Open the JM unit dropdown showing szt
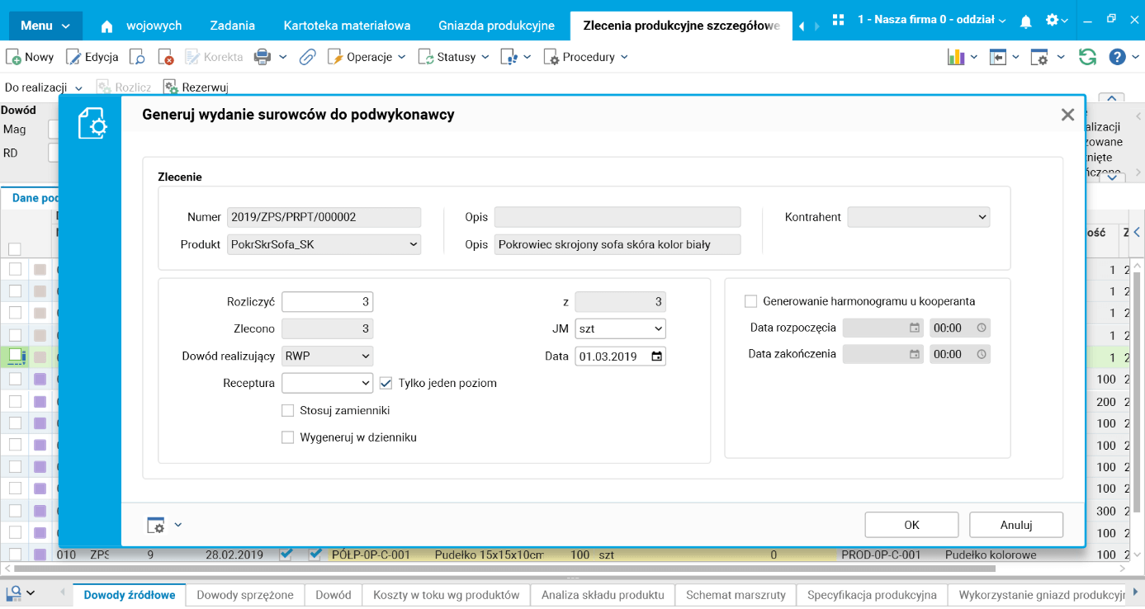1145x609 pixels. tap(620, 328)
